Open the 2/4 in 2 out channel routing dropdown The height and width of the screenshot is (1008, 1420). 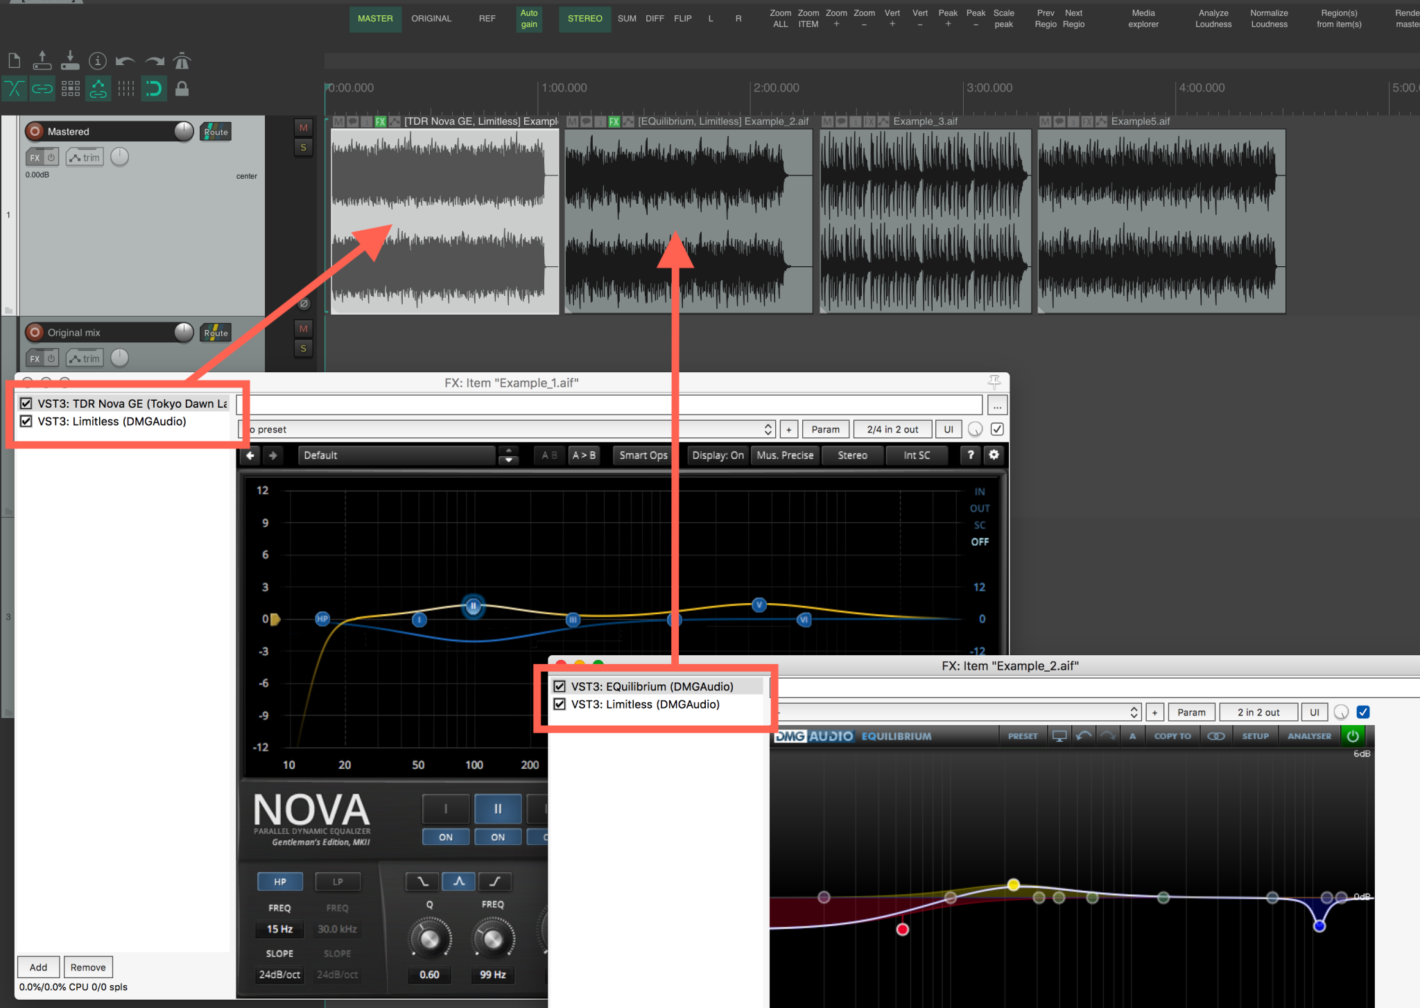pos(892,428)
